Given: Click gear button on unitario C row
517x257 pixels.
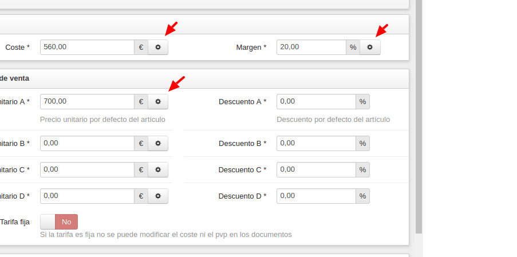Looking at the screenshot, I should [x=158, y=169].
